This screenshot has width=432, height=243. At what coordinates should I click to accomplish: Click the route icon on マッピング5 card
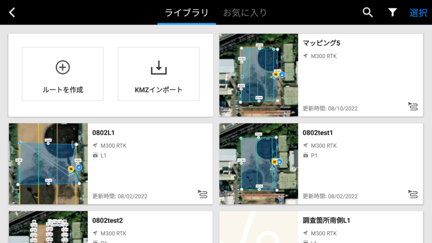click(x=413, y=106)
